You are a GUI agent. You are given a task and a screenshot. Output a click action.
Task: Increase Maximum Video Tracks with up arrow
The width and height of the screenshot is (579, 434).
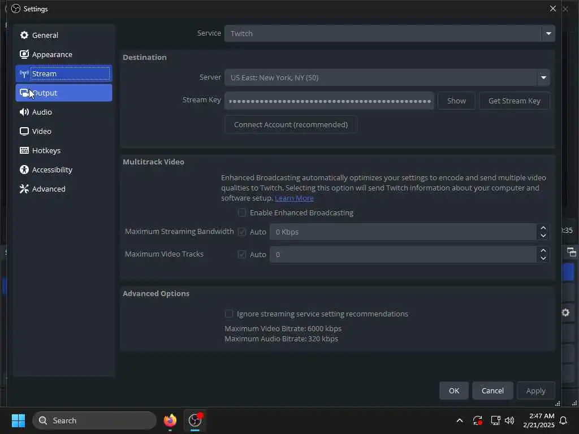543,250
